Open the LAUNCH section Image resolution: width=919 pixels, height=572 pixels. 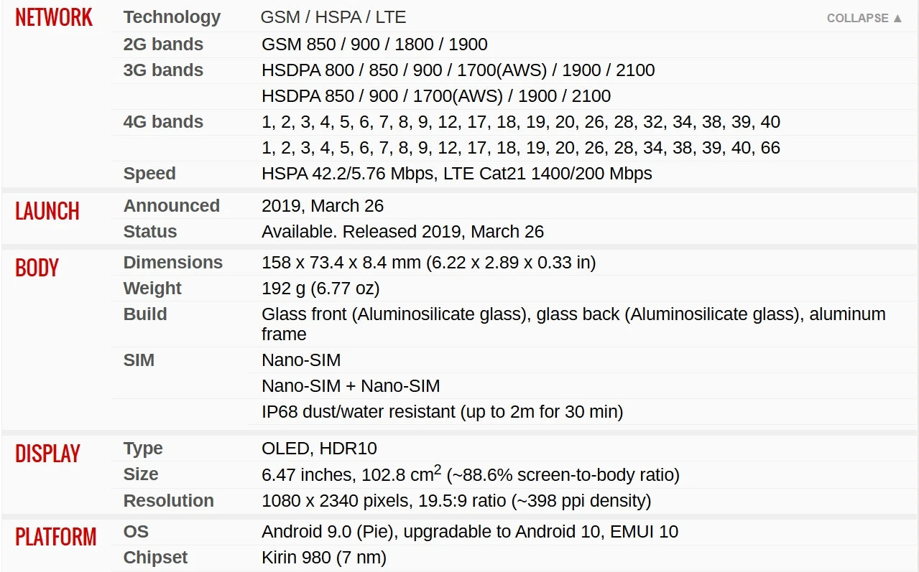[47, 211]
